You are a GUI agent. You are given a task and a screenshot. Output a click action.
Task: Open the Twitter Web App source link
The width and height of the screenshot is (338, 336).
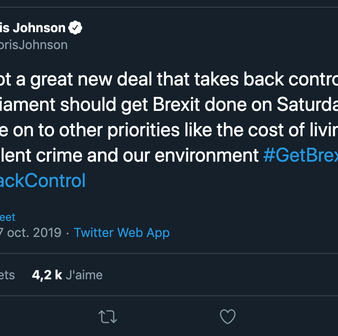tap(122, 233)
